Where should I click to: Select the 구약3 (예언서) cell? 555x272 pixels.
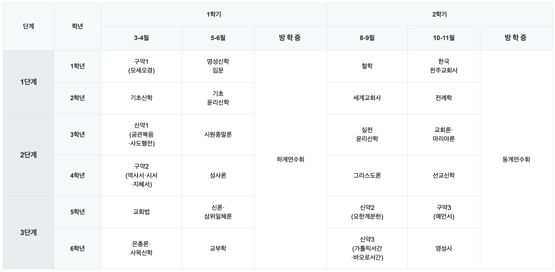click(x=444, y=212)
